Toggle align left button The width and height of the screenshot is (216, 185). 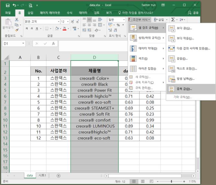pyautogui.click(x=84, y=25)
